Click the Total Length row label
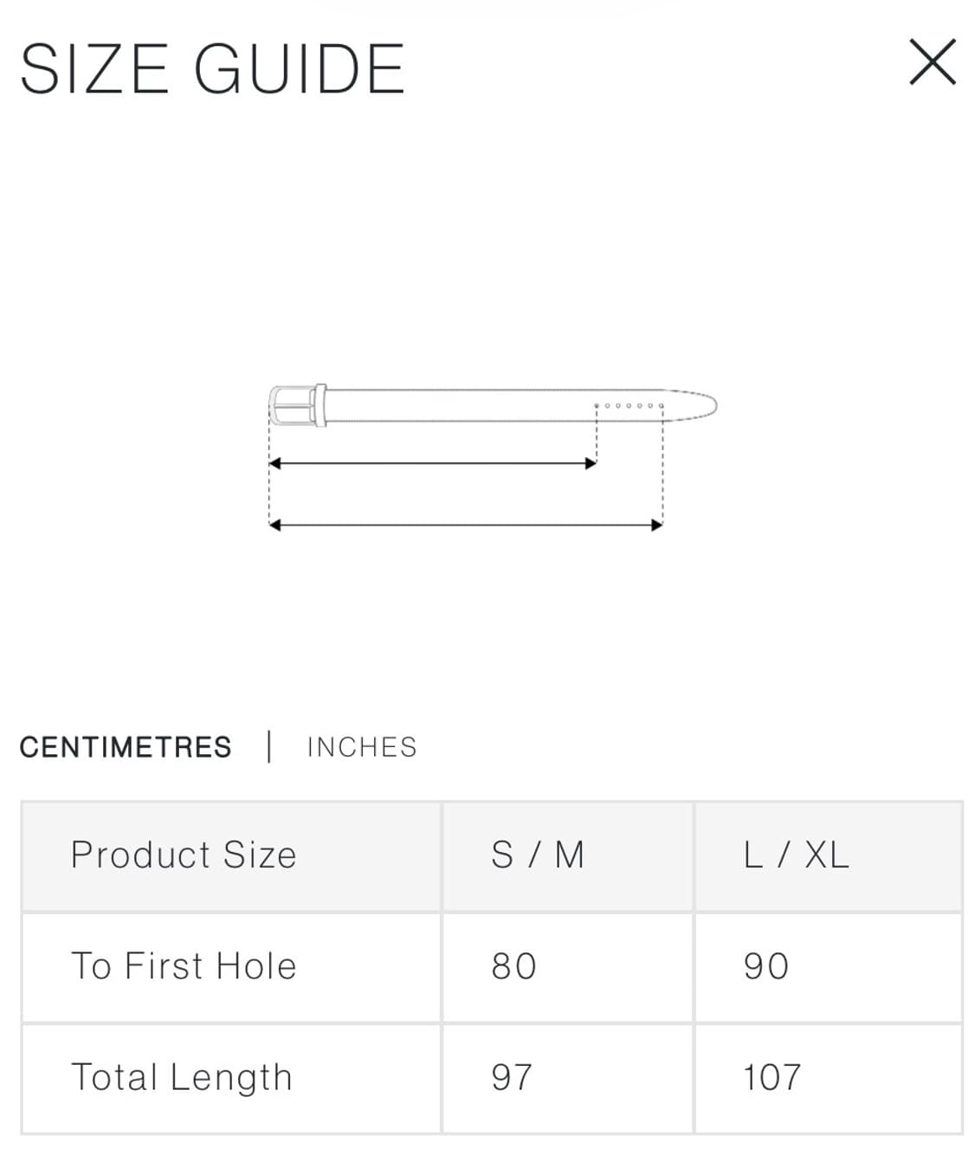 click(182, 1077)
